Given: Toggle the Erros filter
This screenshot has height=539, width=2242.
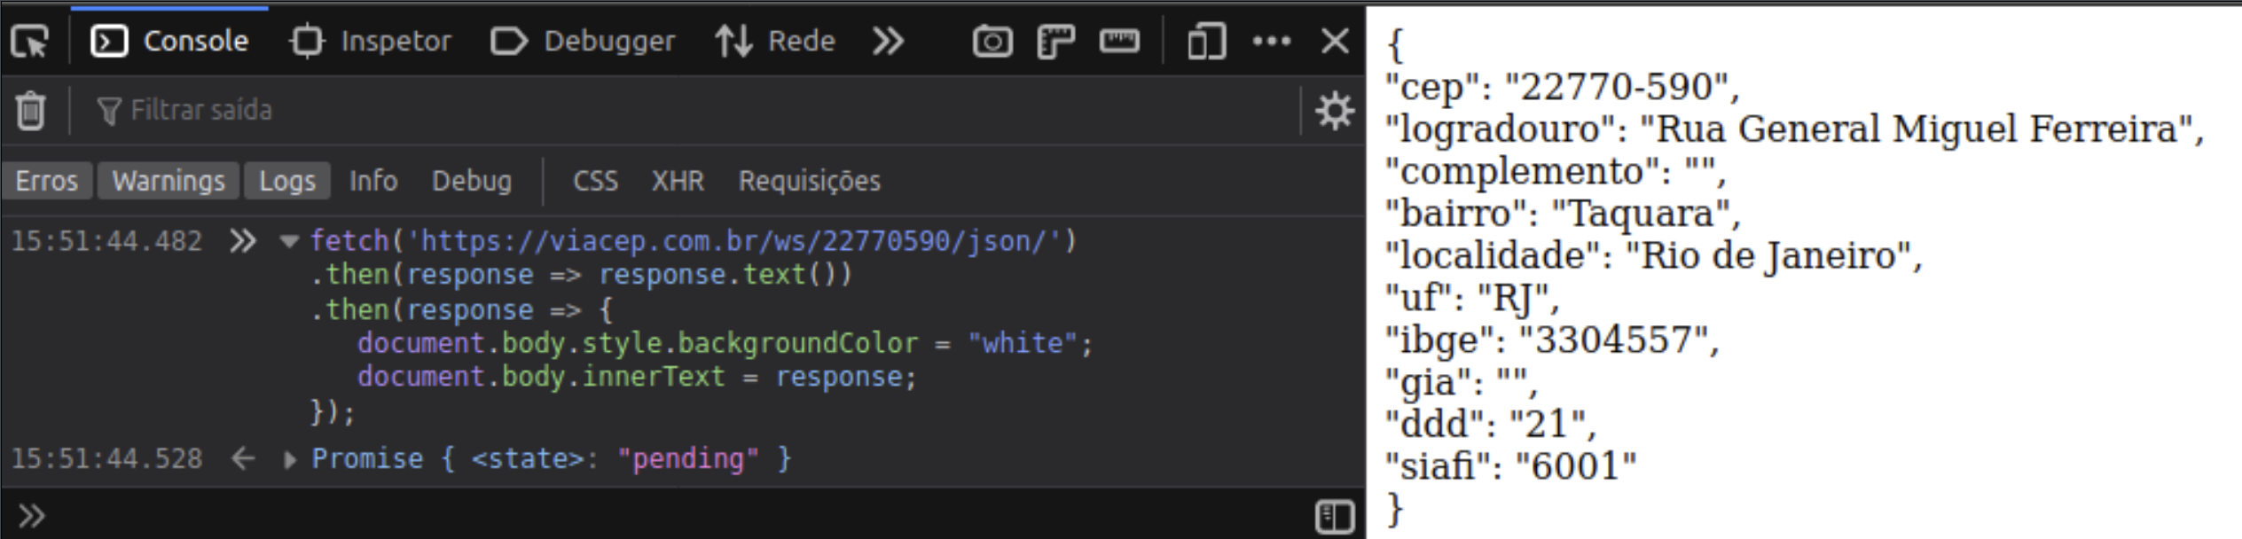Looking at the screenshot, I should 47,181.
